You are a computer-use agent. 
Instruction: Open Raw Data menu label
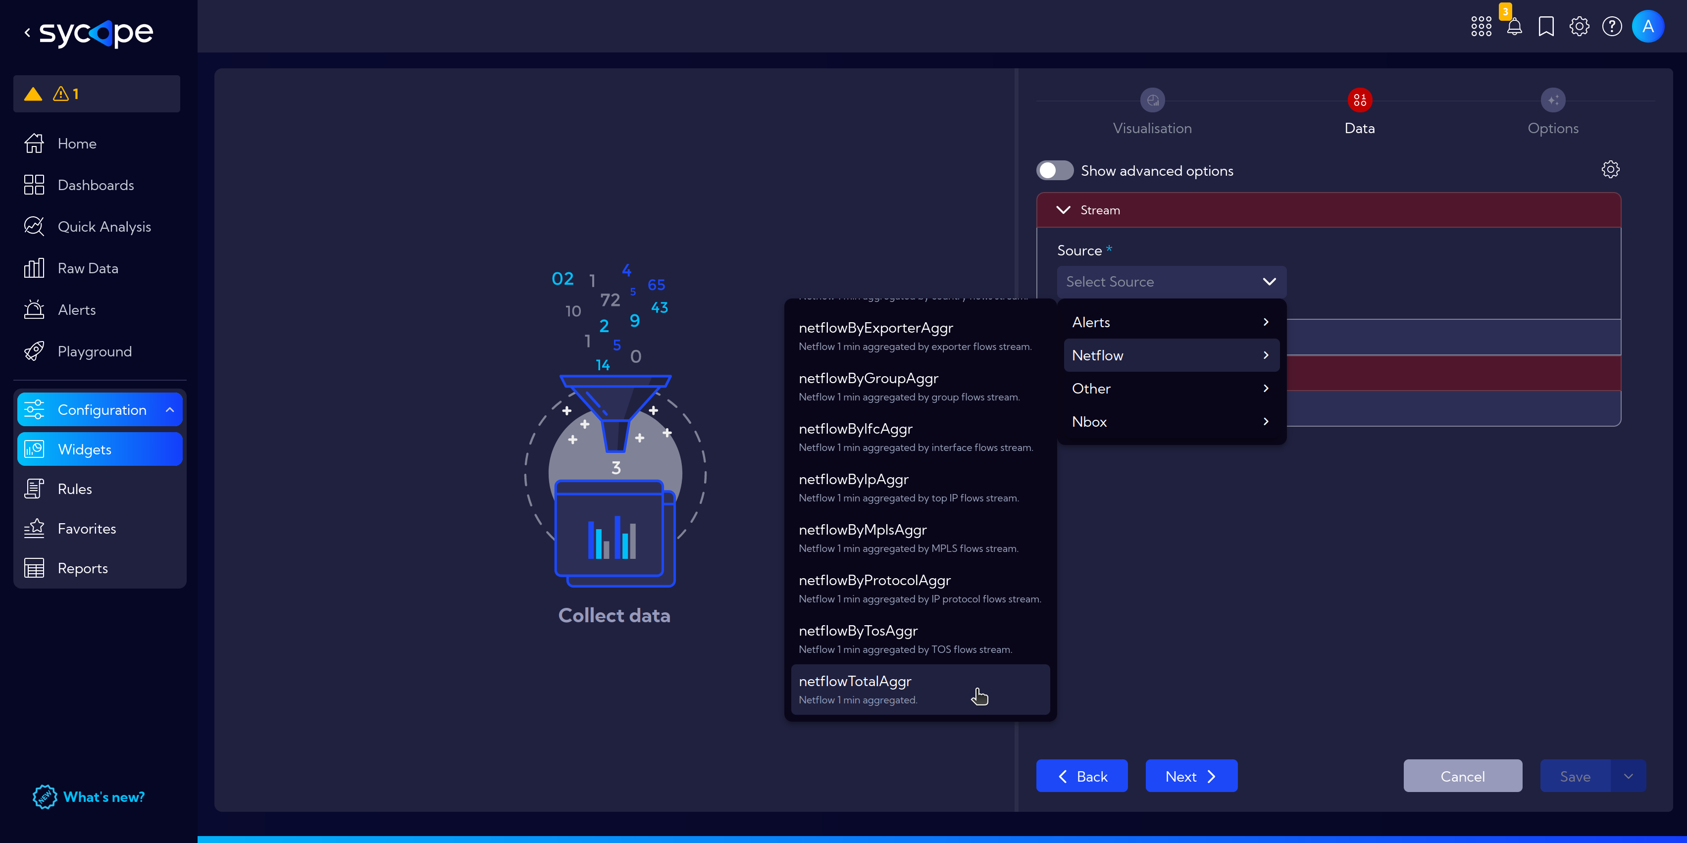88,268
